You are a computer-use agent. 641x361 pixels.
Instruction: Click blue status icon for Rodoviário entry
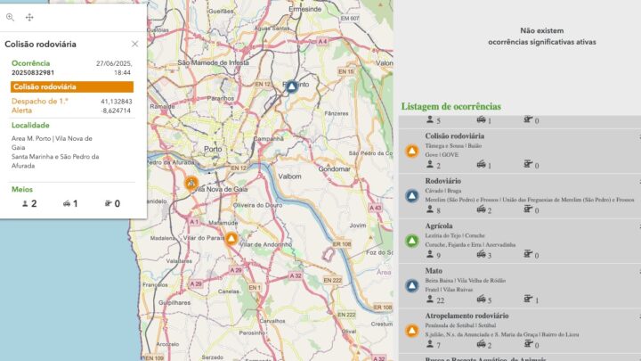411,196
